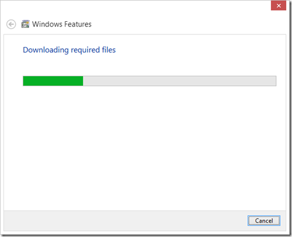
Task: Click gray footer strip left of Cancel
Action: pyautogui.click(x=124, y=221)
